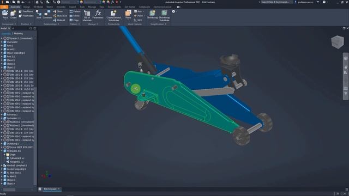Switch to the Inspect ribbon tab
Viewport: 349px width, 196px height.
tap(73, 7)
